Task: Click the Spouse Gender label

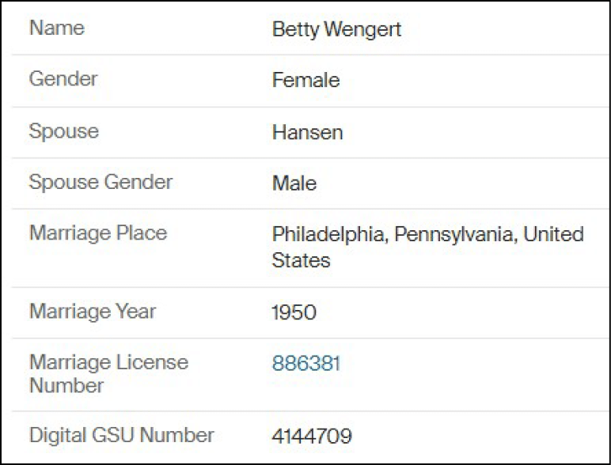Action: point(101,182)
